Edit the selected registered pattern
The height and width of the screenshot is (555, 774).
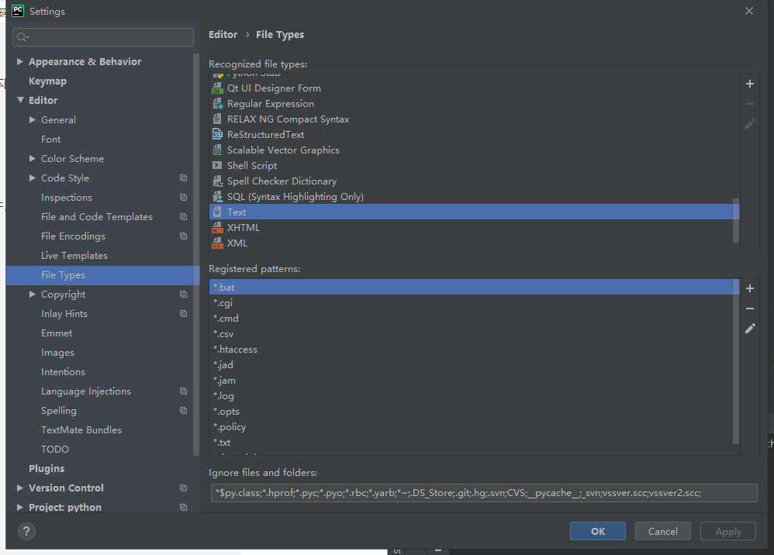point(750,329)
